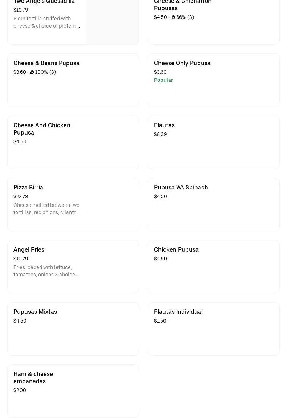
Task: Open the Pizza Birria item
Action: [73, 204]
